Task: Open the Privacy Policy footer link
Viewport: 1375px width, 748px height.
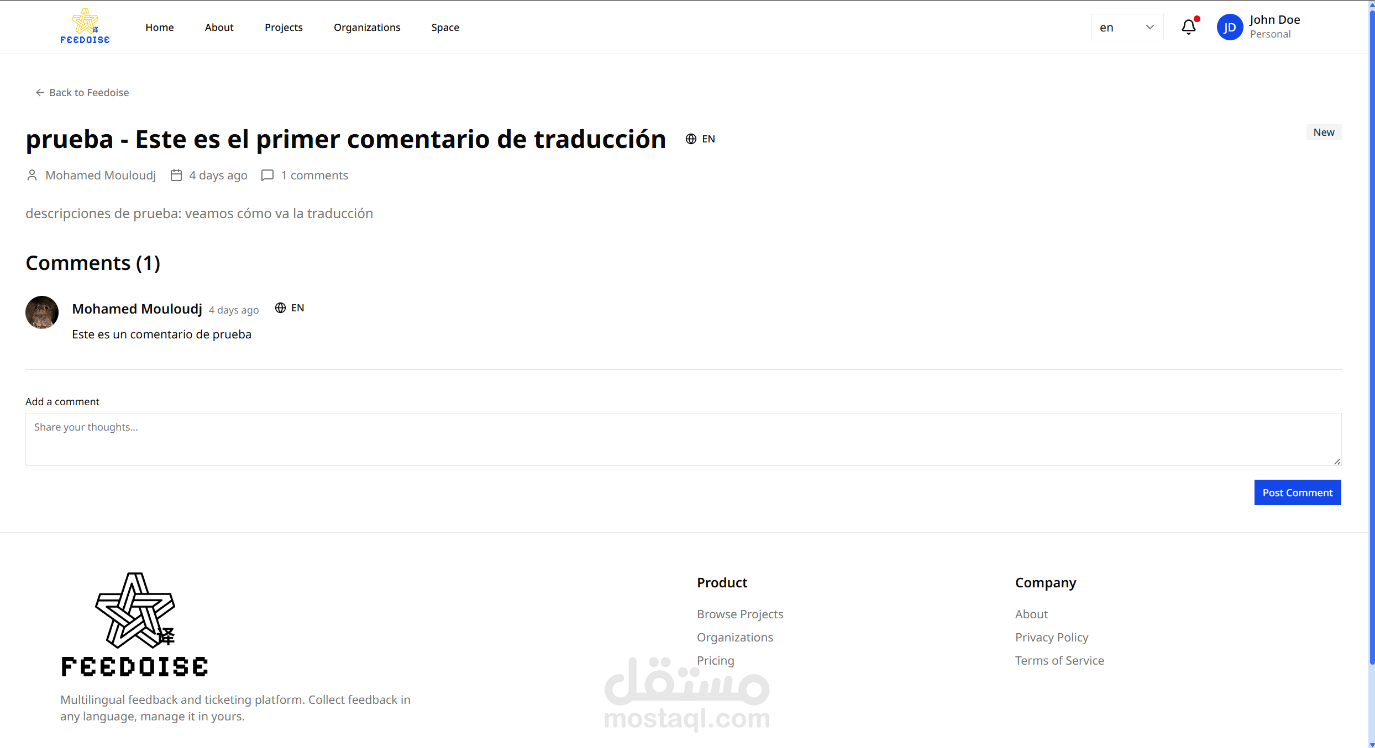Action: (x=1051, y=637)
